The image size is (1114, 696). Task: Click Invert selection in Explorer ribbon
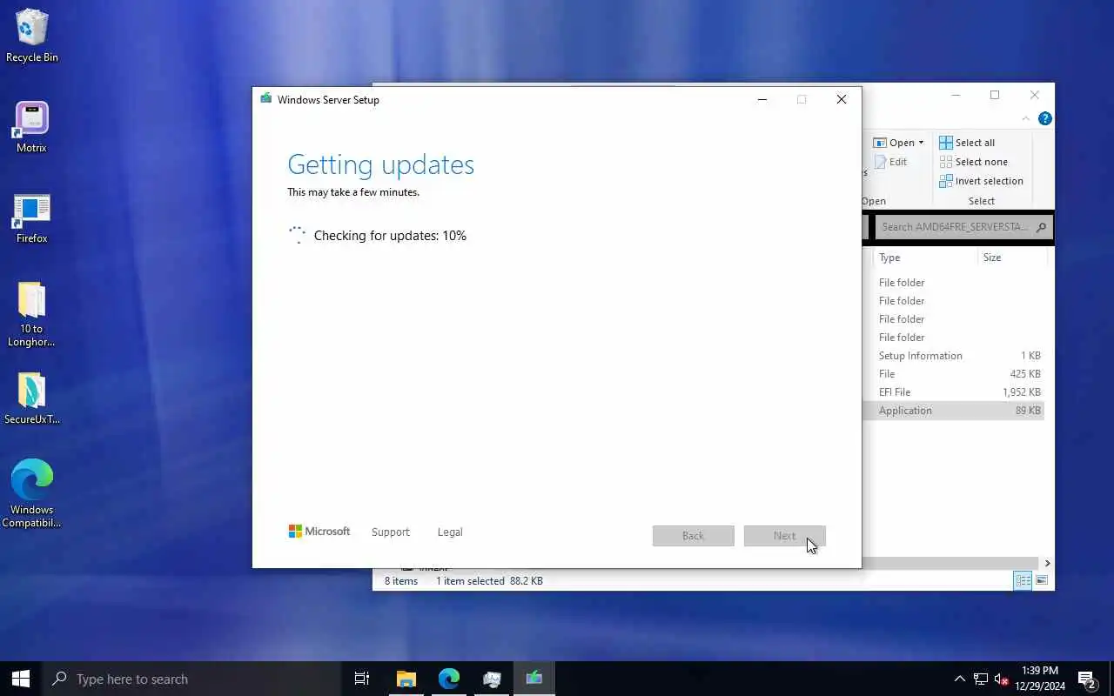(x=981, y=181)
